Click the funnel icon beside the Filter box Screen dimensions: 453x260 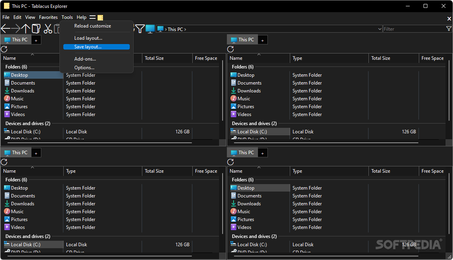449,29
